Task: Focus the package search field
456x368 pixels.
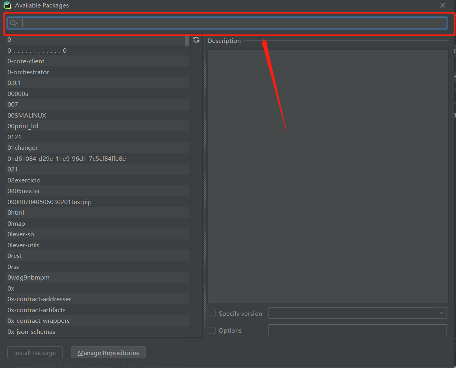Action: [x=227, y=23]
